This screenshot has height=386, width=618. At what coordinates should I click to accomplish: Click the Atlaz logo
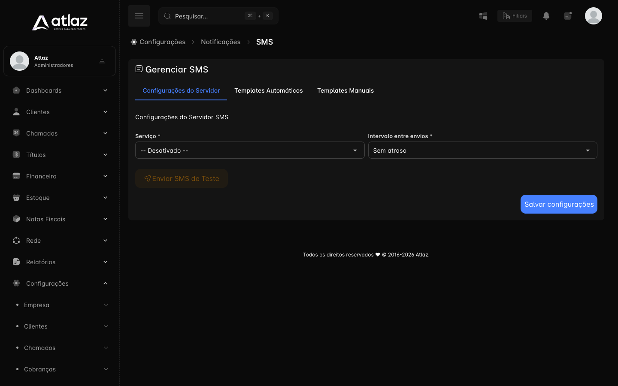tap(60, 23)
